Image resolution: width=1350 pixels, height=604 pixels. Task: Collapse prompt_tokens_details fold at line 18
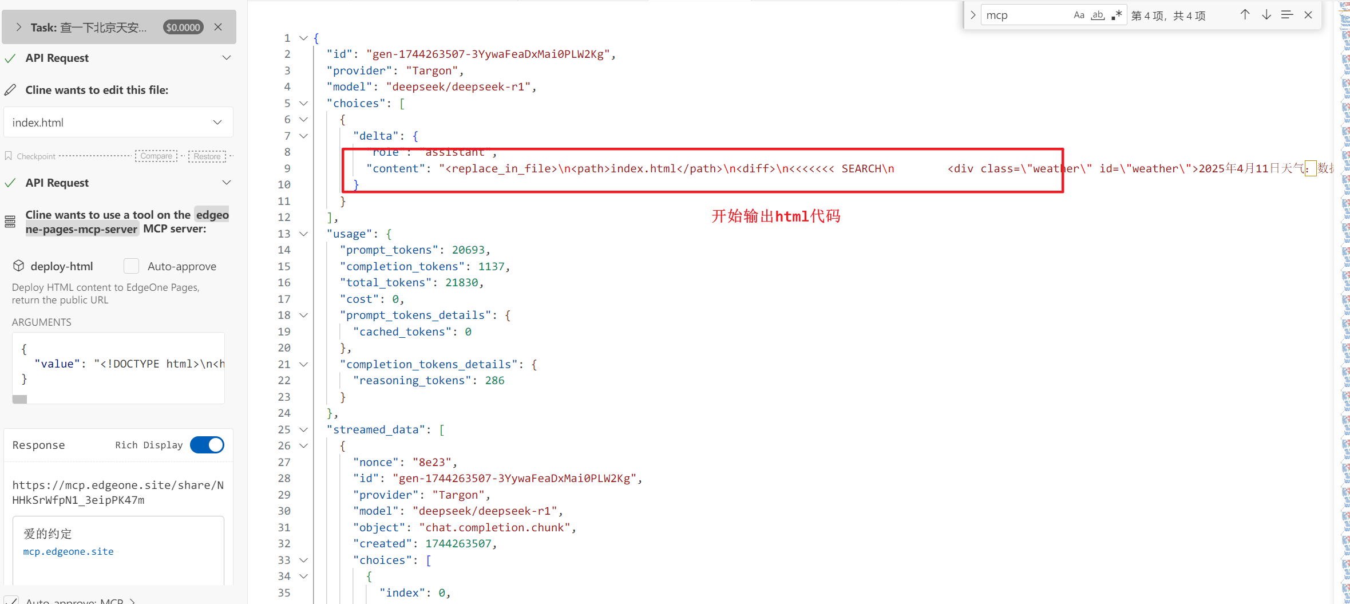click(x=304, y=315)
